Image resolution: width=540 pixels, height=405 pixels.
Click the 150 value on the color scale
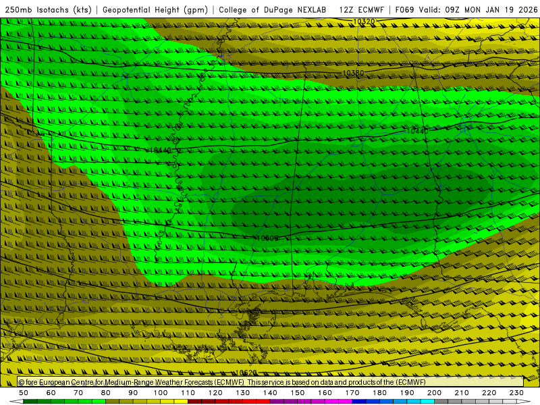point(297,393)
